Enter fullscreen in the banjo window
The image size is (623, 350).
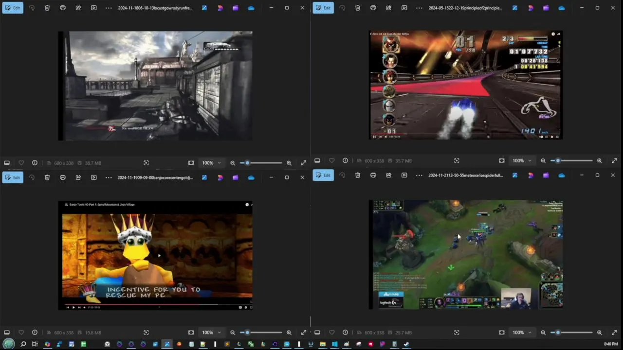coord(304,332)
